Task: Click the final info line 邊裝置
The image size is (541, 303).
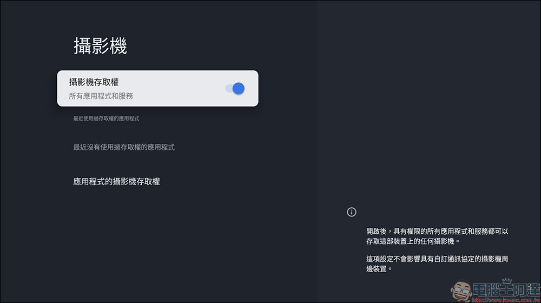Action: 379,268
